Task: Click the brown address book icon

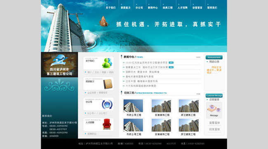Action: click(108, 84)
